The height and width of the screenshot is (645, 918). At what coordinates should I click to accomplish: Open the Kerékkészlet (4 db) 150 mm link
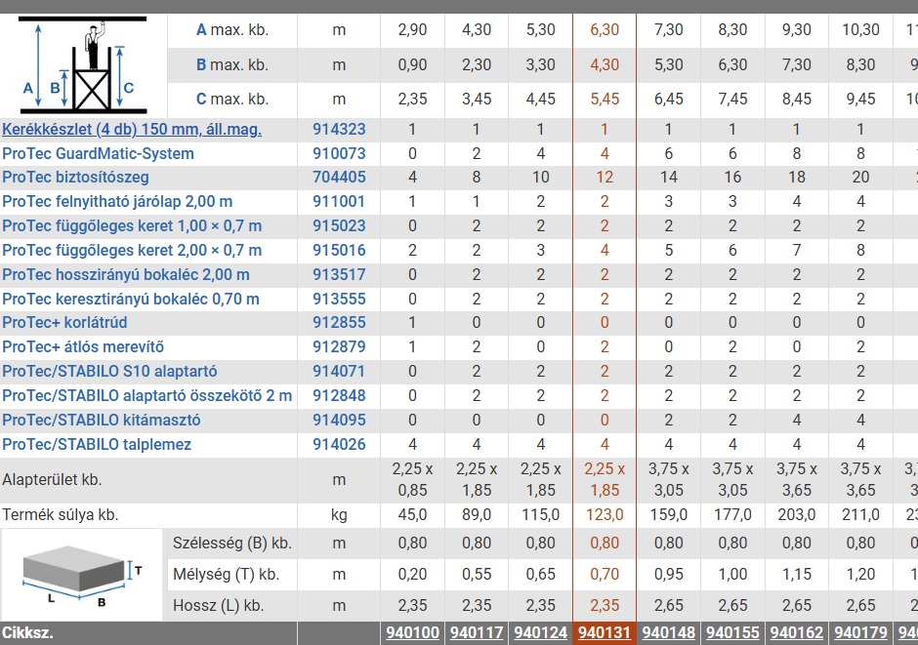click(132, 129)
